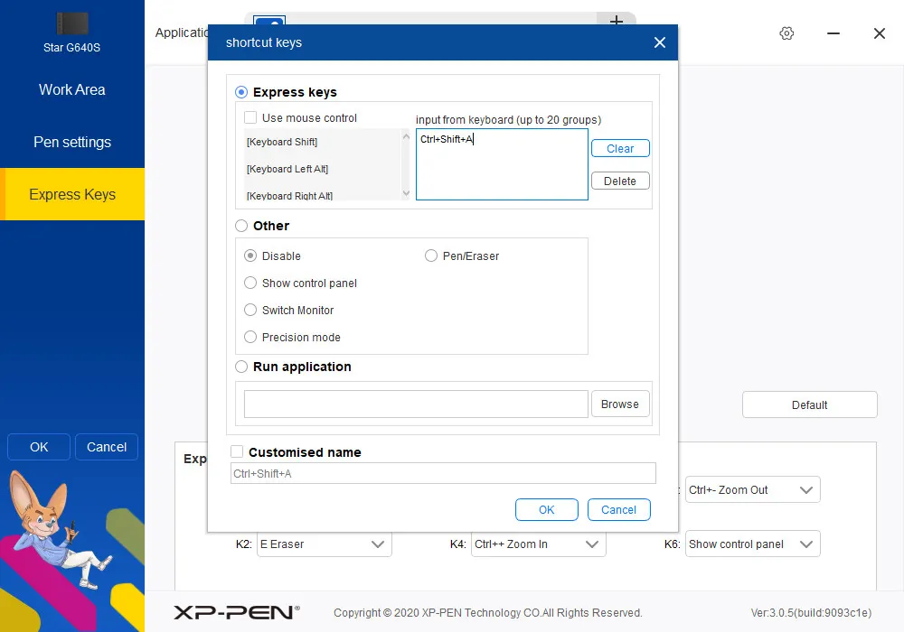Close the shortcut keys dialog
Viewport: 904px width, 632px height.
click(x=660, y=42)
